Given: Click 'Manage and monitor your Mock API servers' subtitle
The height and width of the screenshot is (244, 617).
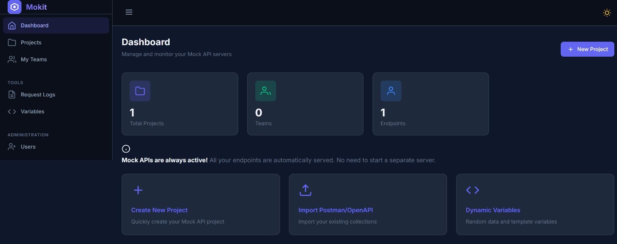Looking at the screenshot, I should click(177, 54).
